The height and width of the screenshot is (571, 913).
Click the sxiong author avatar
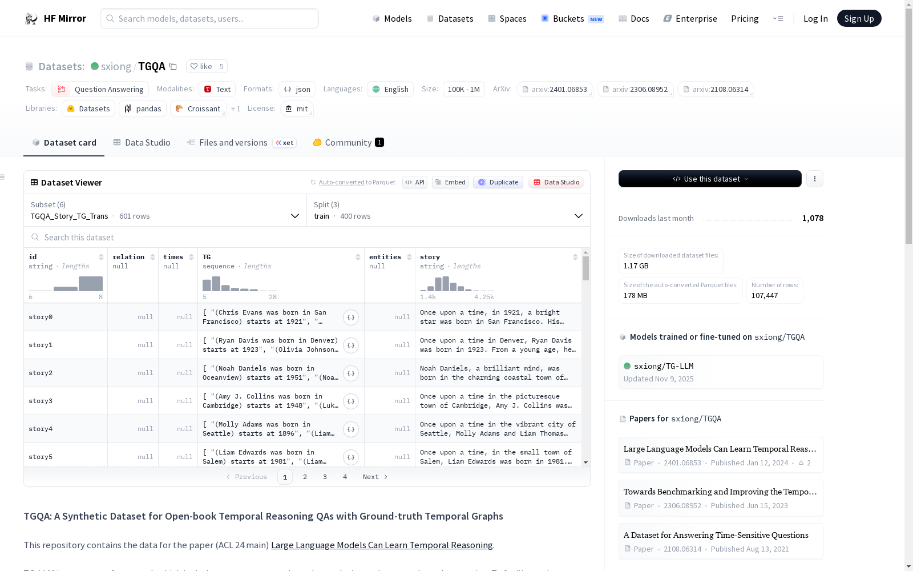(x=95, y=66)
